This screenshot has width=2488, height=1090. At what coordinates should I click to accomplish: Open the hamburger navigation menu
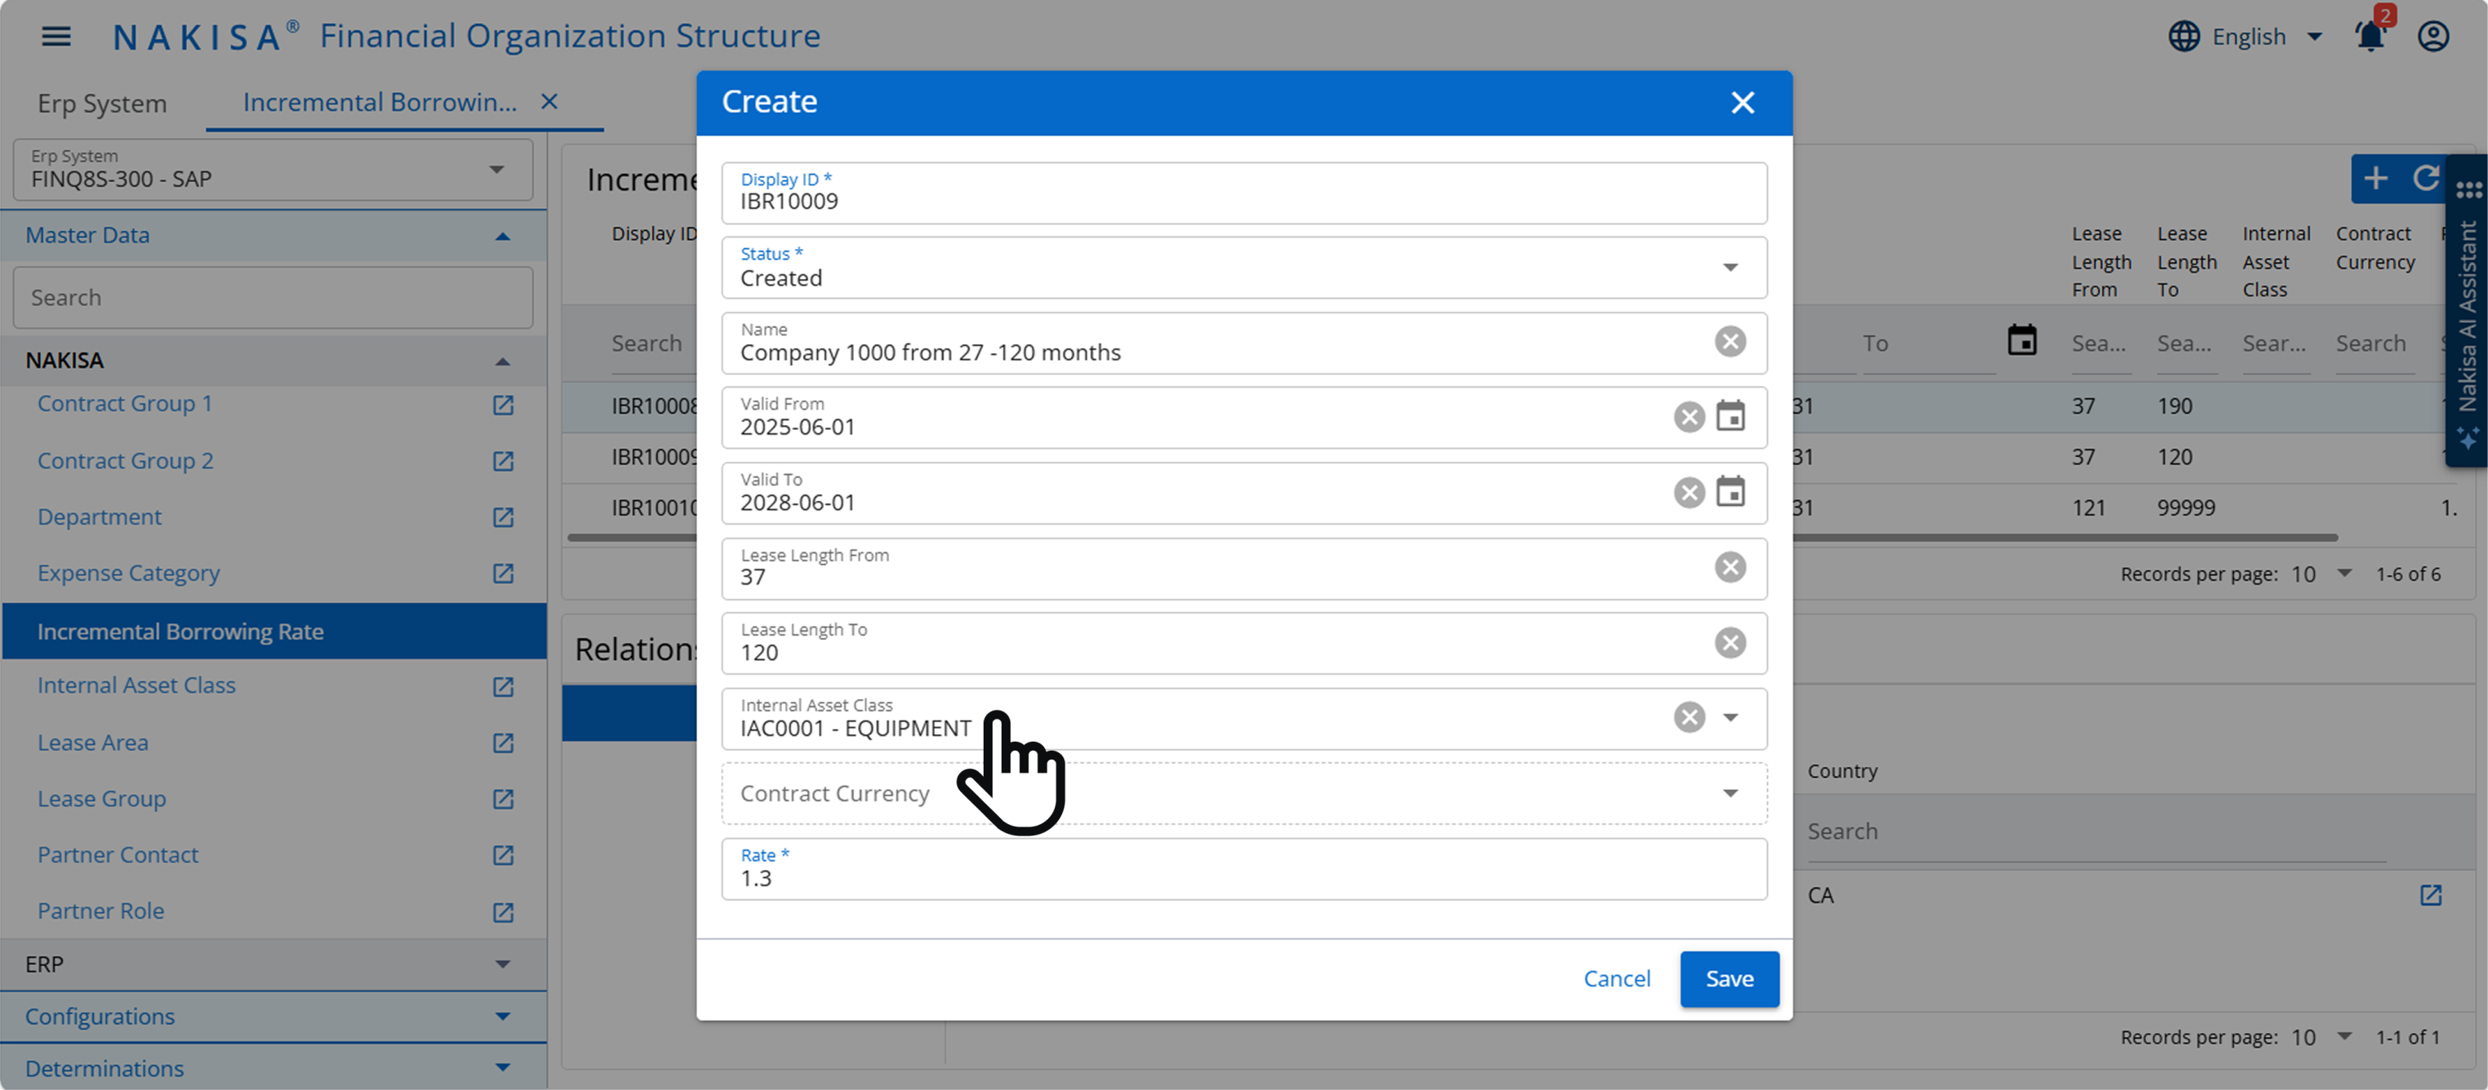coord(55,36)
